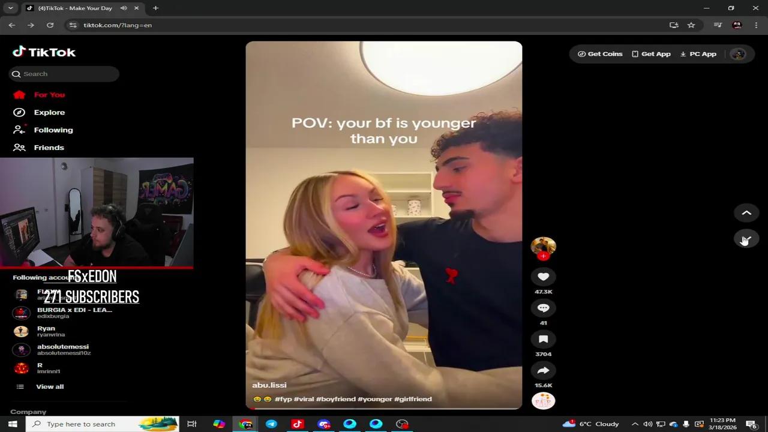Open the Friends section
768x432 pixels.
click(49, 147)
